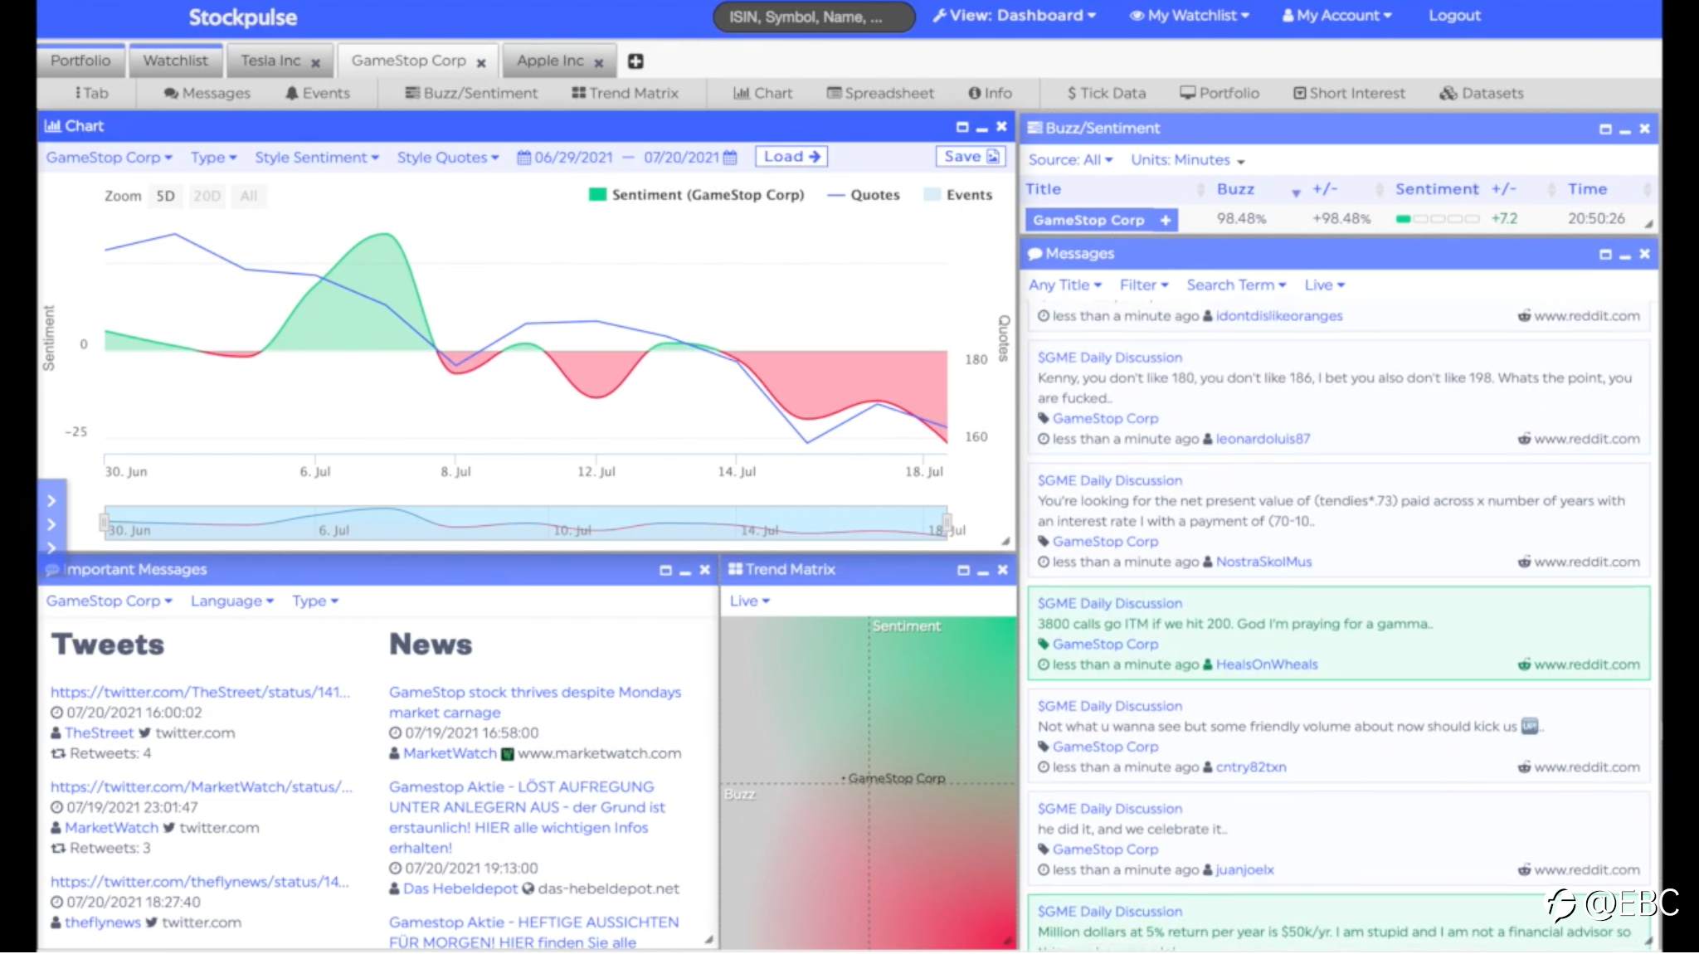The width and height of the screenshot is (1699, 954).
Task: Open TheStreet tweet status link
Action: [200, 693]
